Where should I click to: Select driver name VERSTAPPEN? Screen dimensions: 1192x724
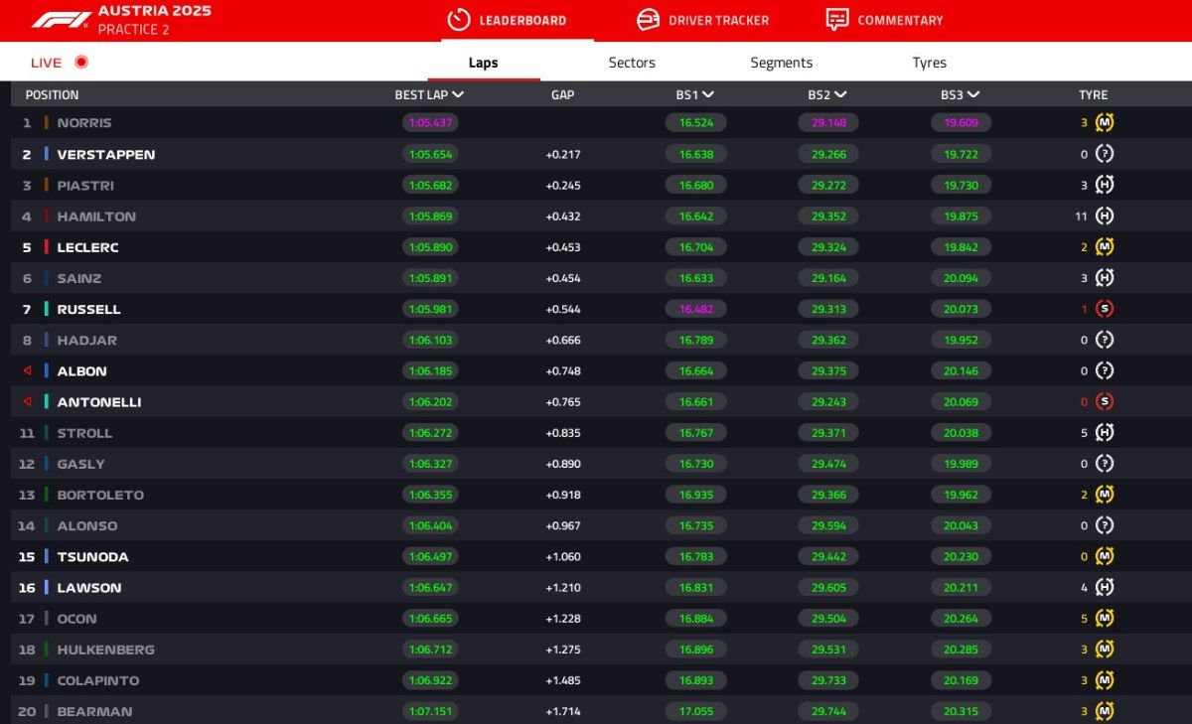[106, 155]
